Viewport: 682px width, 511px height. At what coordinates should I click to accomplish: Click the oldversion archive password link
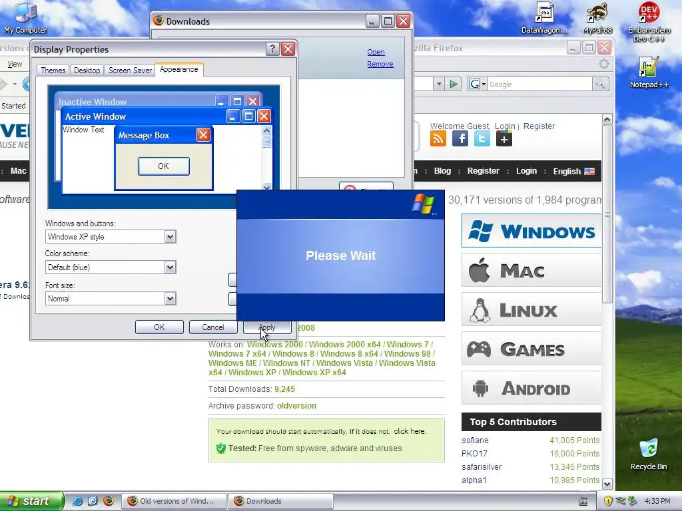tap(296, 405)
